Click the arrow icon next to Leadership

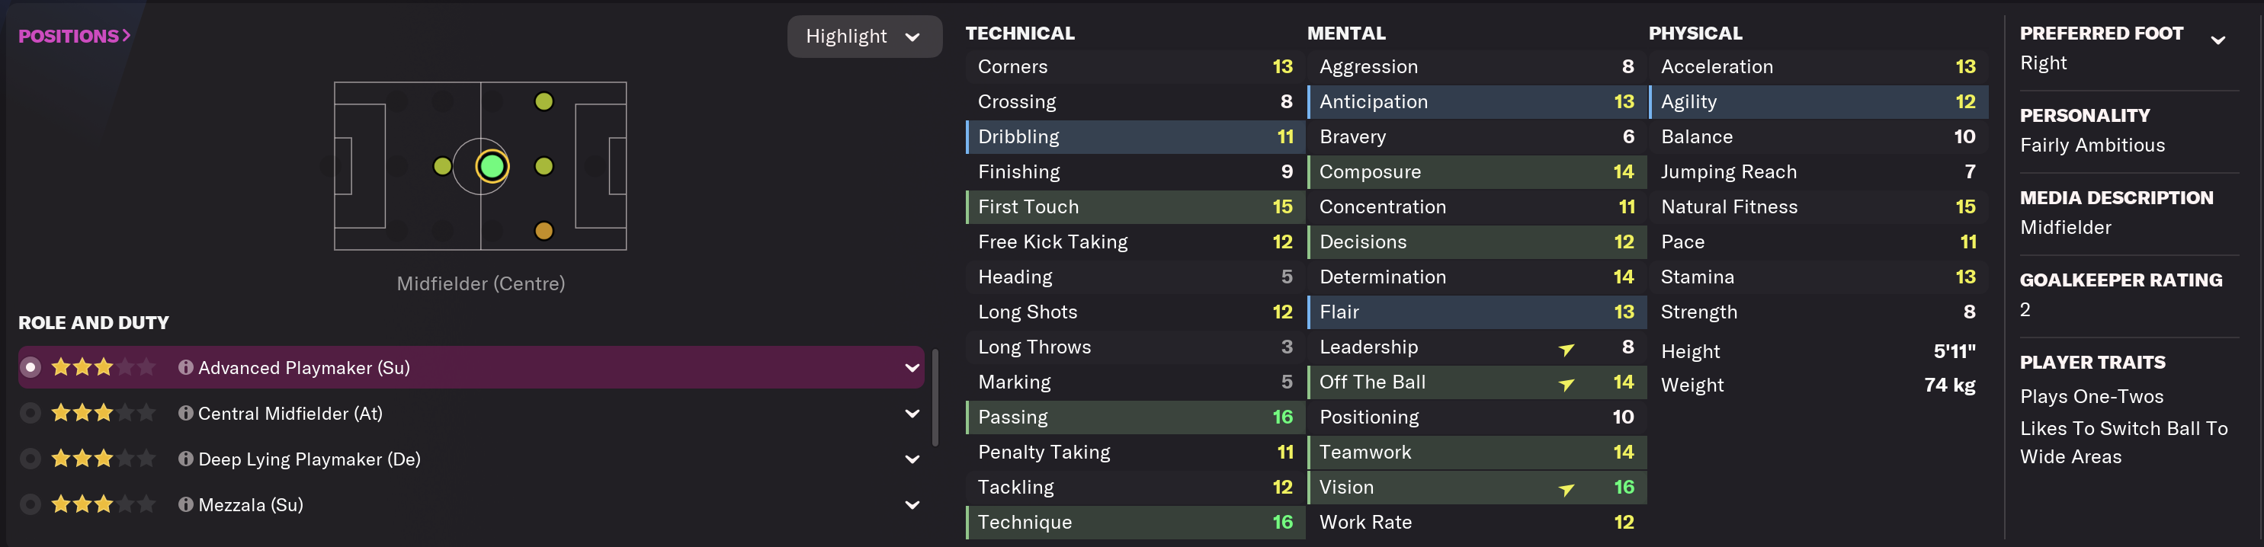1567,349
